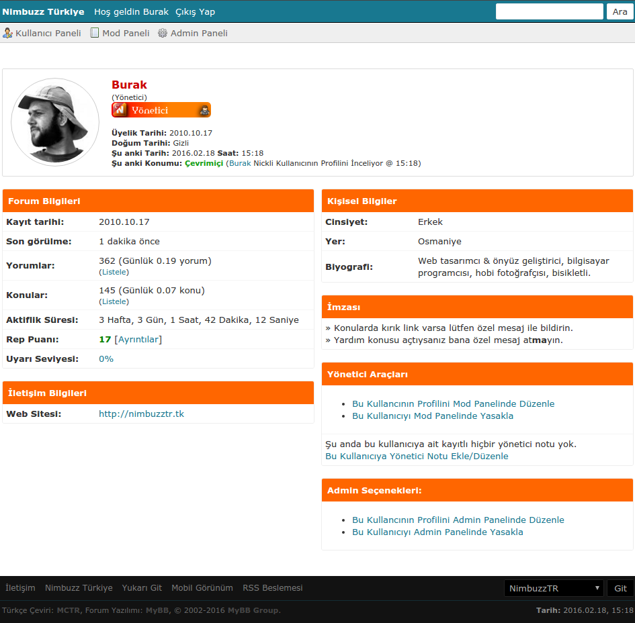635x623 pixels.
Task: Open Bu Kullancının Profilini Mod Panelinde Düzenle
Action: coord(453,403)
